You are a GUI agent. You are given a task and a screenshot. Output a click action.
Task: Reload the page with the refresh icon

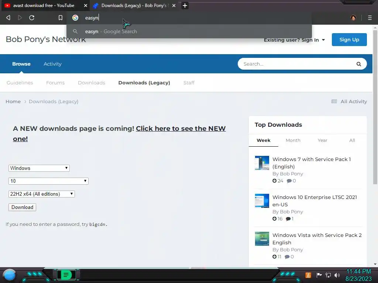[x=32, y=18]
